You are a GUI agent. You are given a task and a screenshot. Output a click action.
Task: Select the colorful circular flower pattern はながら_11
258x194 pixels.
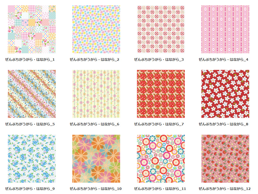pos(161,159)
